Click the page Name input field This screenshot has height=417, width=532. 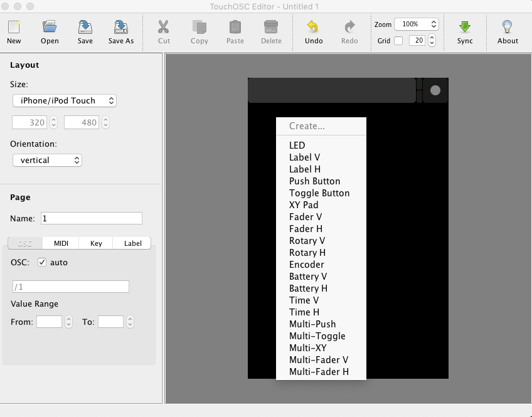pyautogui.click(x=91, y=218)
